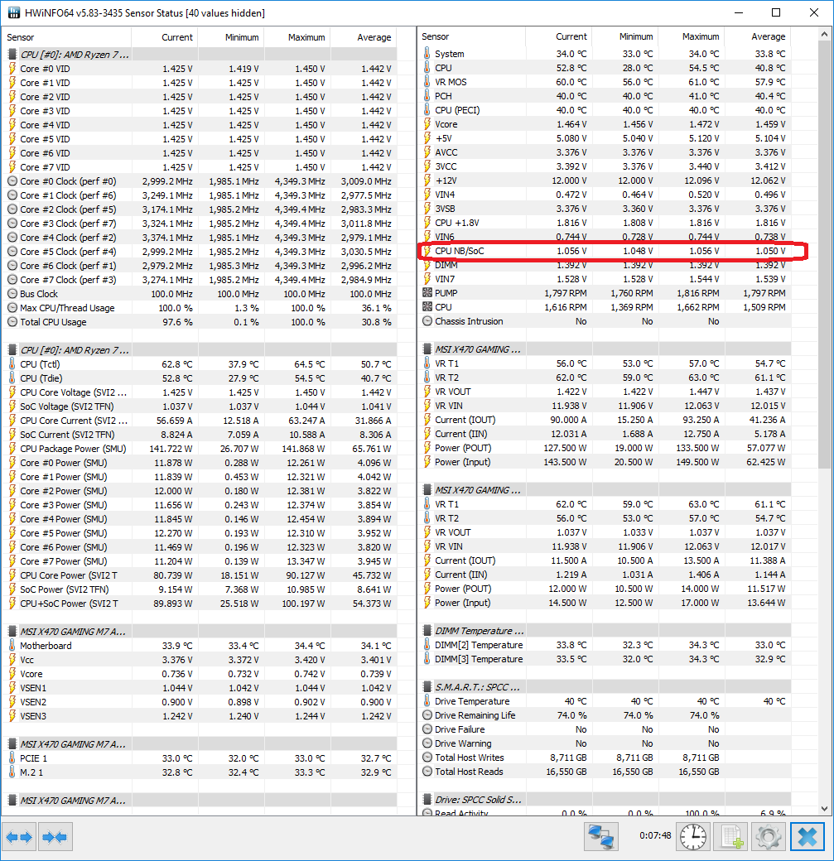The height and width of the screenshot is (861, 834).
Task: Select the AVCC voltage row
Action: click(604, 152)
